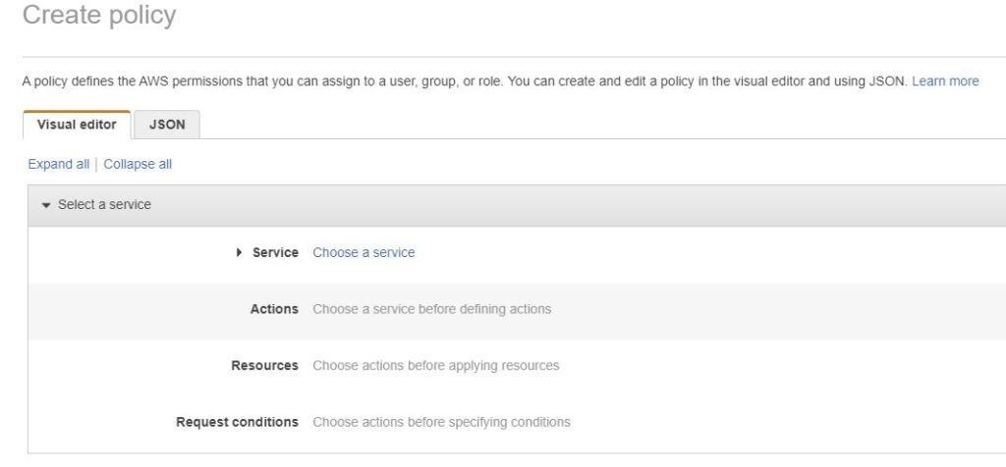Click the Resources row label
Viewport: 1006px width, 467px height.
pyautogui.click(x=264, y=366)
